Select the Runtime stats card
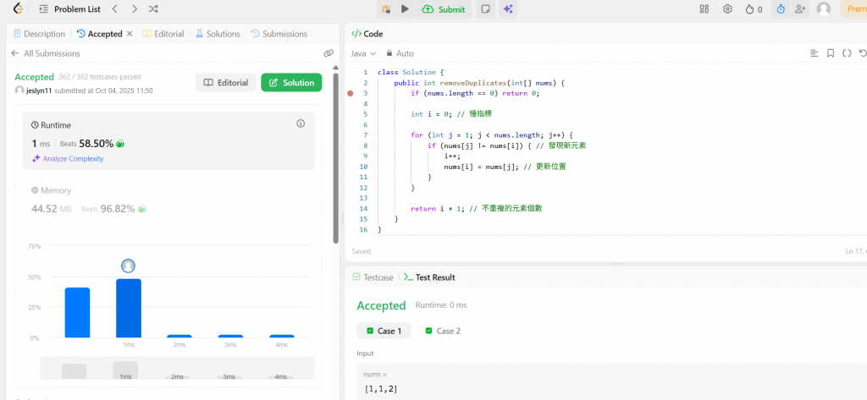 pos(168,140)
